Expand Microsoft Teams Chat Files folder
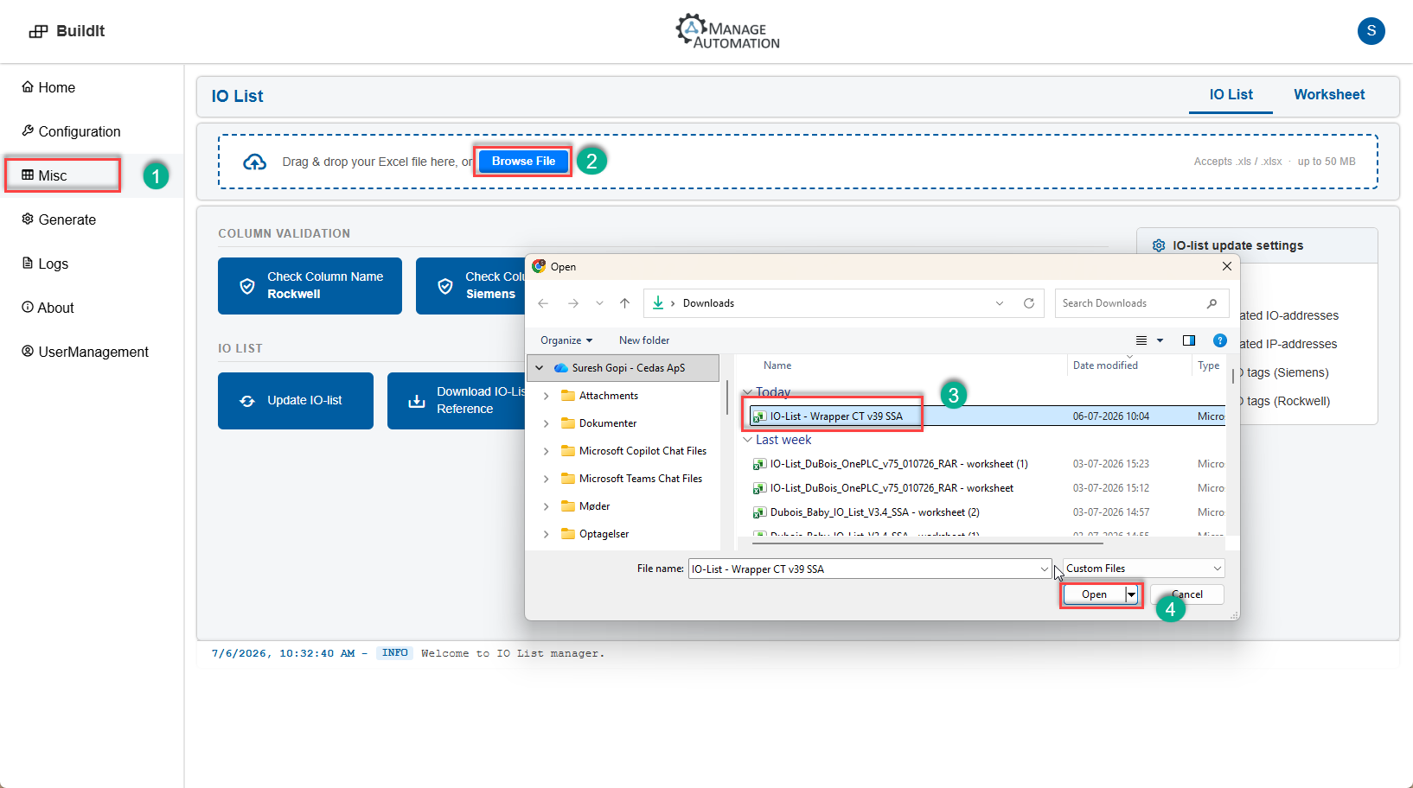This screenshot has height=788, width=1413. [546, 479]
